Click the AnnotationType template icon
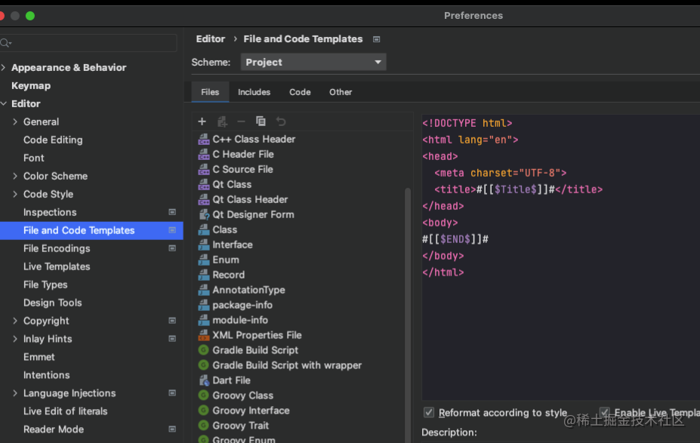The height and width of the screenshot is (443, 700). coord(204,290)
